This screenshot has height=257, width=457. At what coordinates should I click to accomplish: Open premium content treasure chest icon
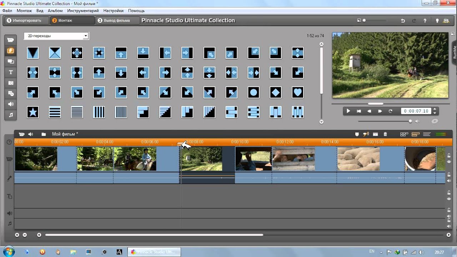(447, 21)
